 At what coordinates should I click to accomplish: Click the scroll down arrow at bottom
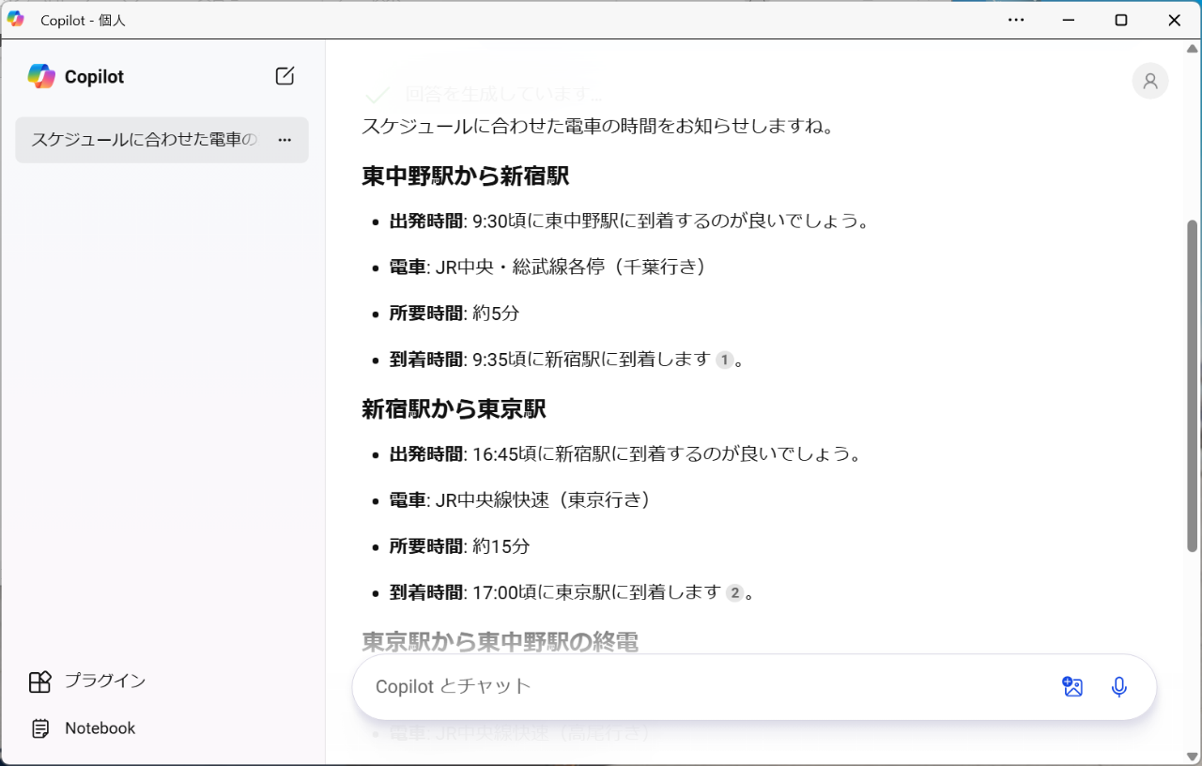pyautogui.click(x=1193, y=756)
